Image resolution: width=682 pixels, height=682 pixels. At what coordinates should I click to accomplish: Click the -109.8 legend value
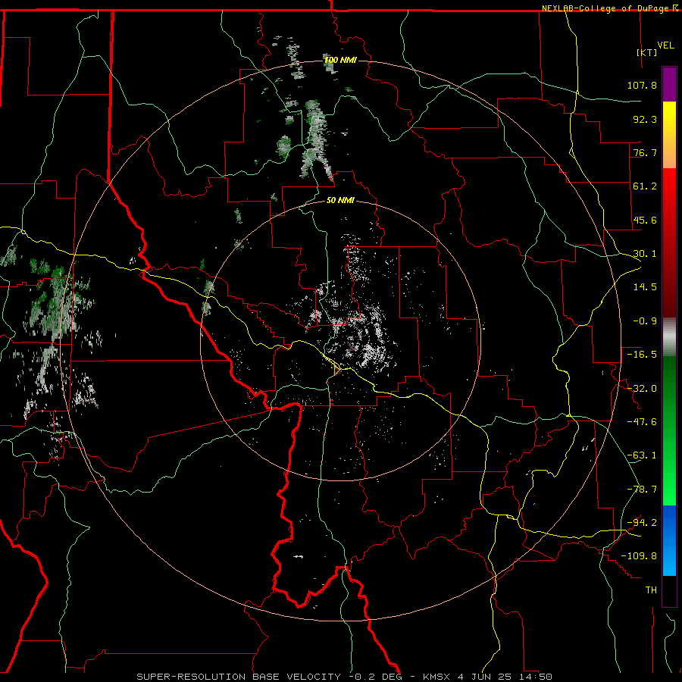coord(639,556)
